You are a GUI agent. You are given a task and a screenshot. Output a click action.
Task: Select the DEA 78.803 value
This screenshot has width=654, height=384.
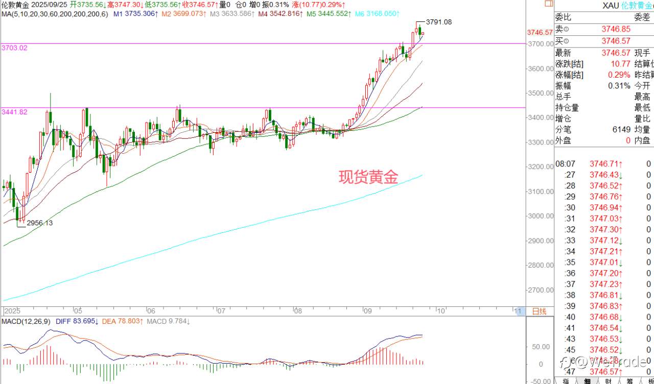tap(122, 321)
